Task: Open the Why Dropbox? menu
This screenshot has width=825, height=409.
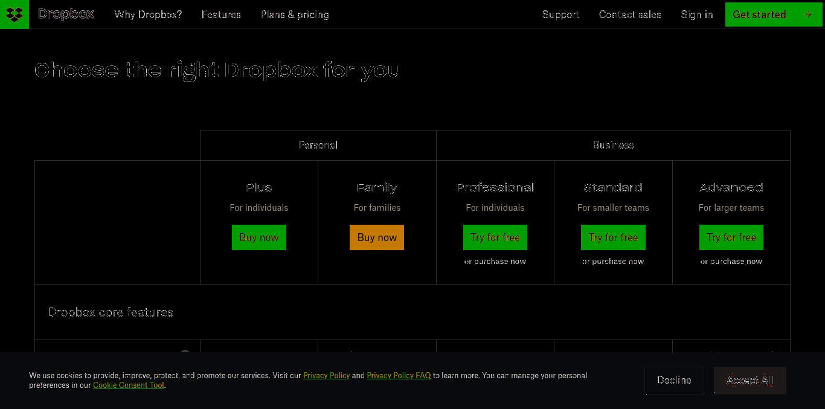Action: [x=148, y=14]
